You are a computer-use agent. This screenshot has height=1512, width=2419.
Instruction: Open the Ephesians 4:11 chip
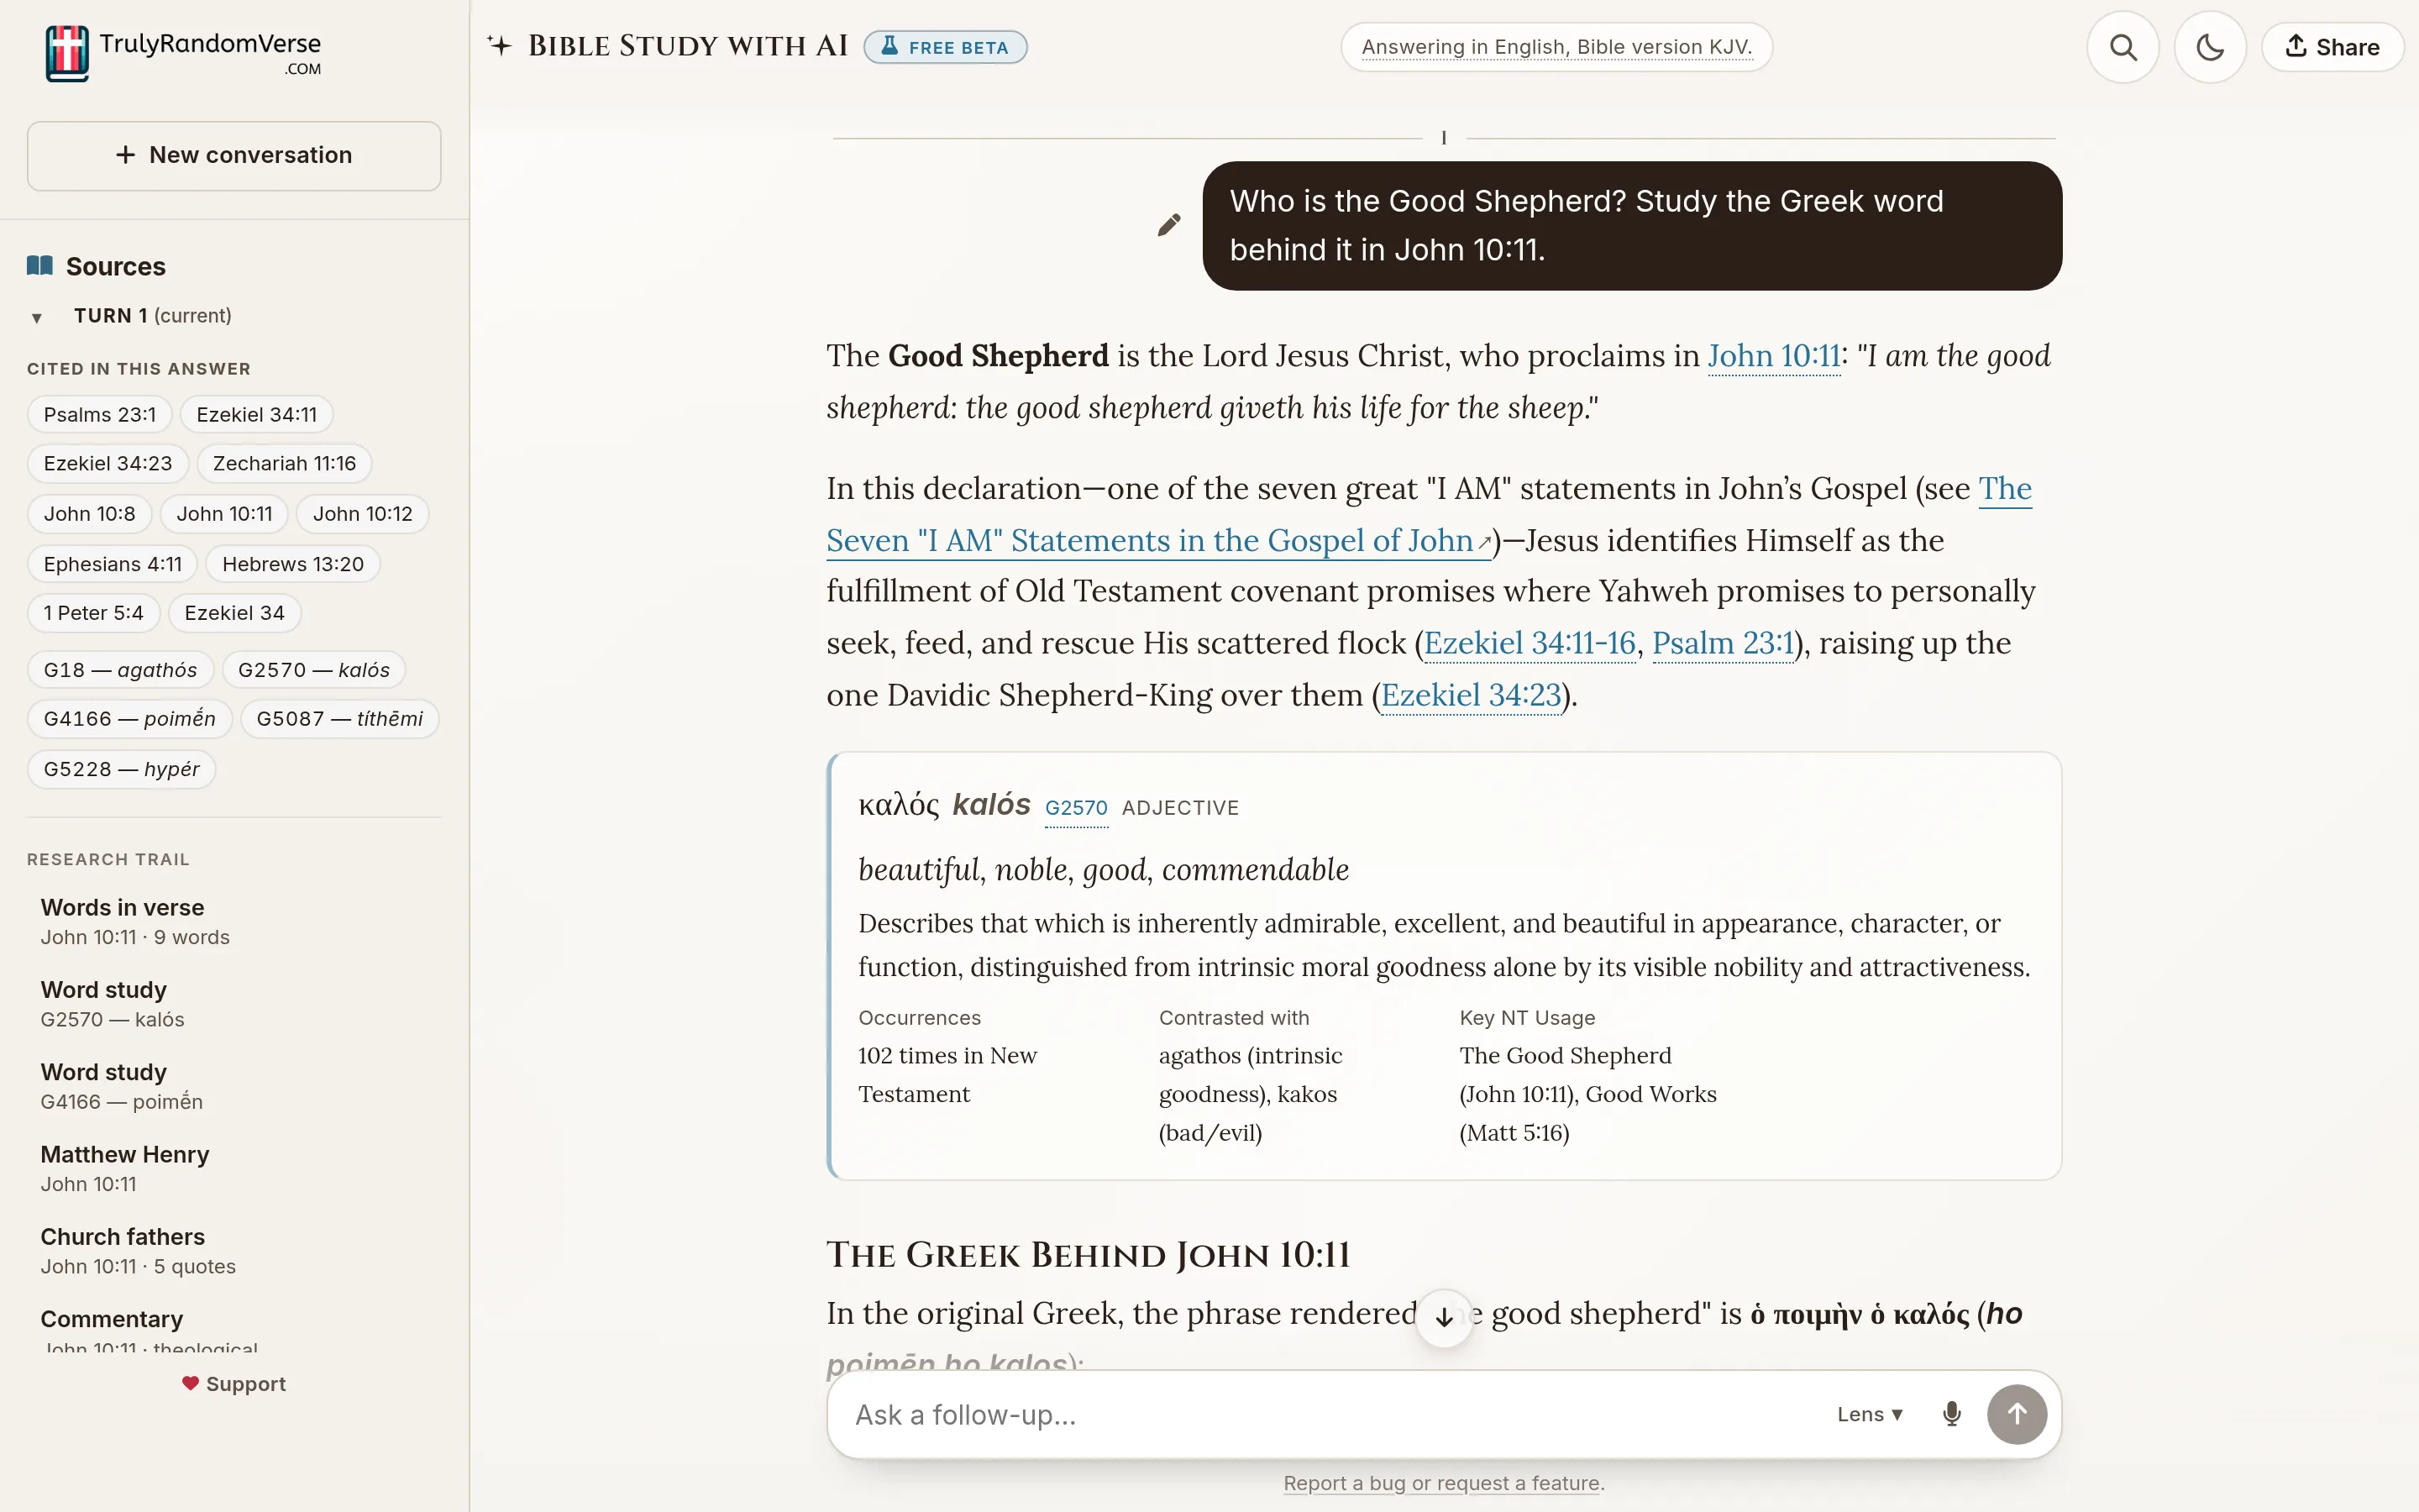click(x=113, y=564)
